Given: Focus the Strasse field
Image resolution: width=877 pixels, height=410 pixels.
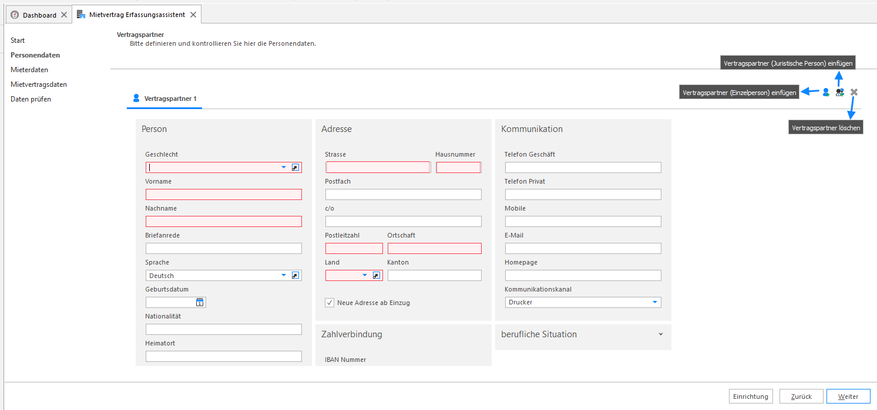Looking at the screenshot, I should pyautogui.click(x=378, y=167).
